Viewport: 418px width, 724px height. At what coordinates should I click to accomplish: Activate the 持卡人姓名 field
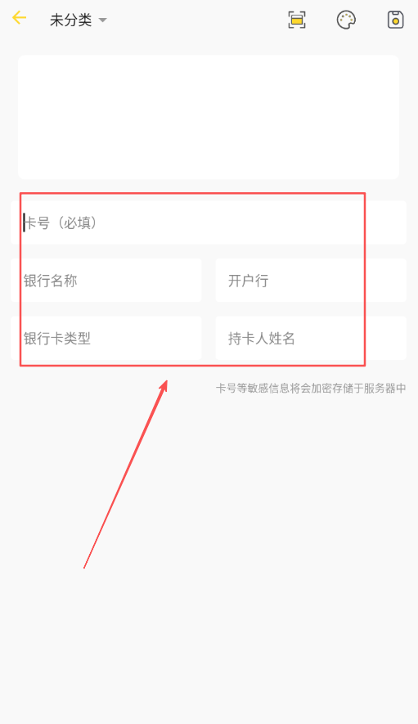click(x=311, y=338)
